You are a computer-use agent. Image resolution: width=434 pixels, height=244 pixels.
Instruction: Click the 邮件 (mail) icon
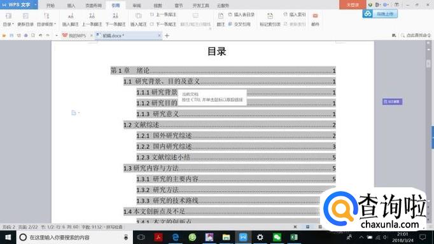tap(315, 16)
